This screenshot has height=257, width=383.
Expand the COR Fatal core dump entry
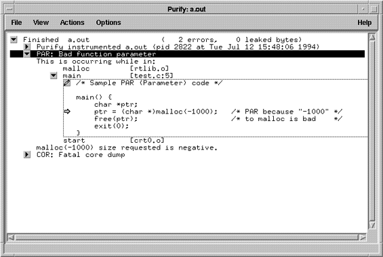[27, 155]
